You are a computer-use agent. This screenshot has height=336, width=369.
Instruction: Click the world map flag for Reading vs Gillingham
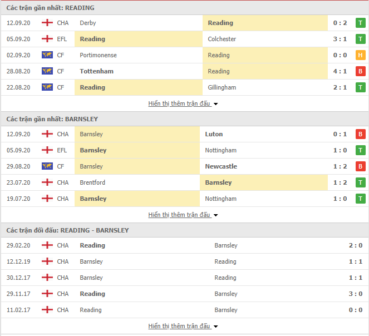tap(47, 87)
